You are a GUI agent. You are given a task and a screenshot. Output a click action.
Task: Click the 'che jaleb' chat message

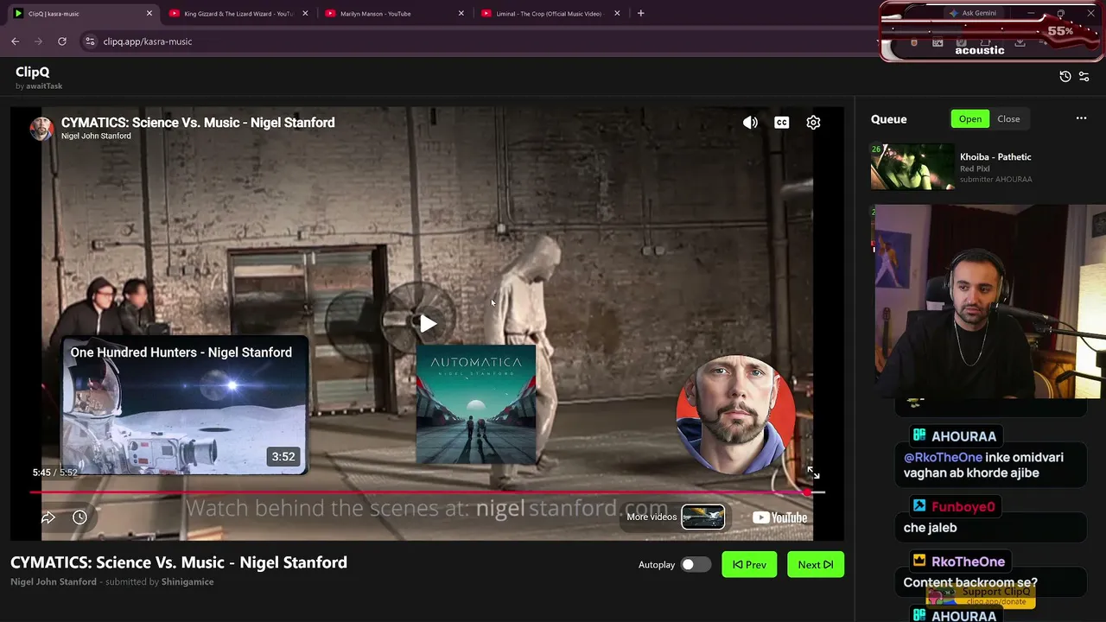point(931,528)
